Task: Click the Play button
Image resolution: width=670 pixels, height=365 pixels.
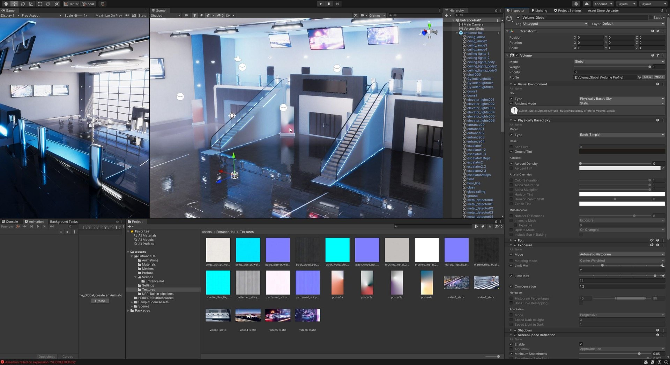Action: click(x=320, y=4)
